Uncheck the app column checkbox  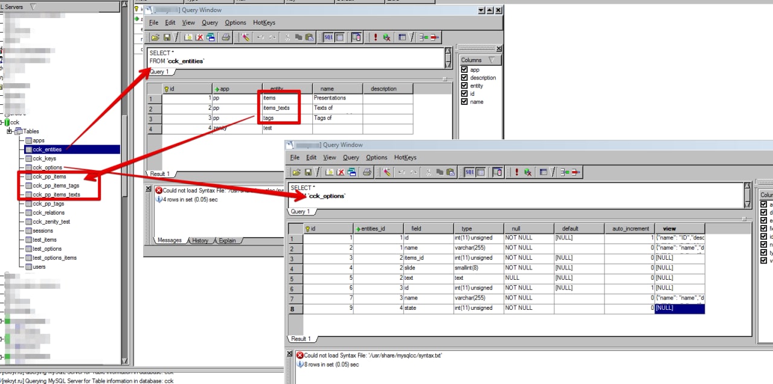tap(464, 70)
